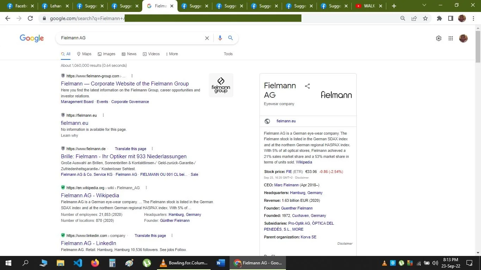The height and width of the screenshot is (270, 481).
Task: Submit search using the magnifier icon
Action: click(x=231, y=38)
